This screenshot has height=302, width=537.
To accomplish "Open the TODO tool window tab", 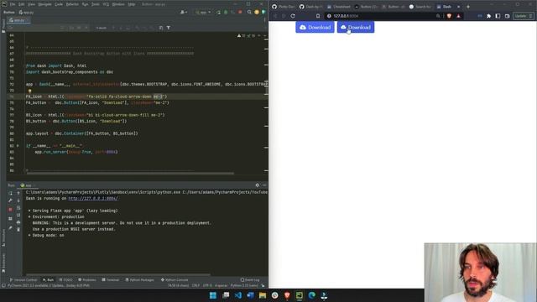I will (65, 279).
